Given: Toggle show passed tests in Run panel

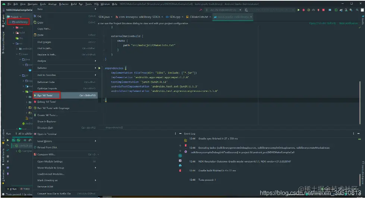Looking at the screenshot, I should pos(13,140).
